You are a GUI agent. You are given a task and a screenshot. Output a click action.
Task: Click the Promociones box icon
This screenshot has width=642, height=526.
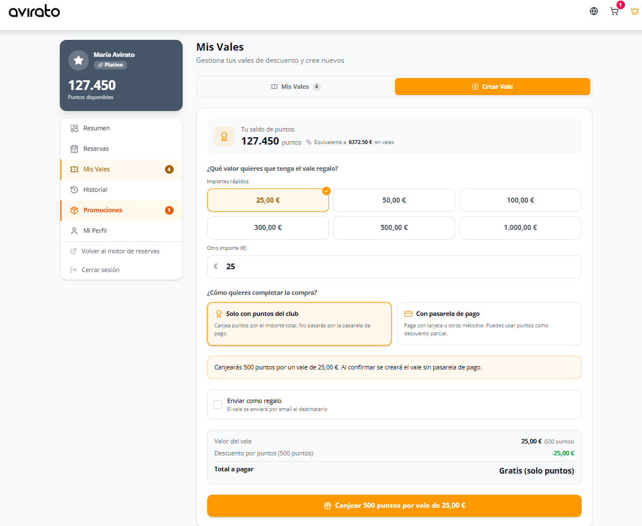[74, 210]
